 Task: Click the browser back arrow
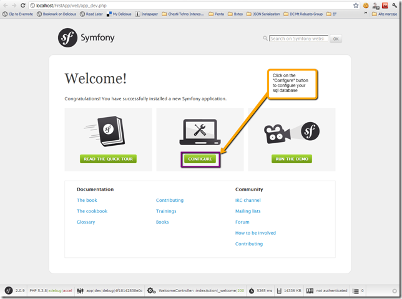click(x=6, y=6)
